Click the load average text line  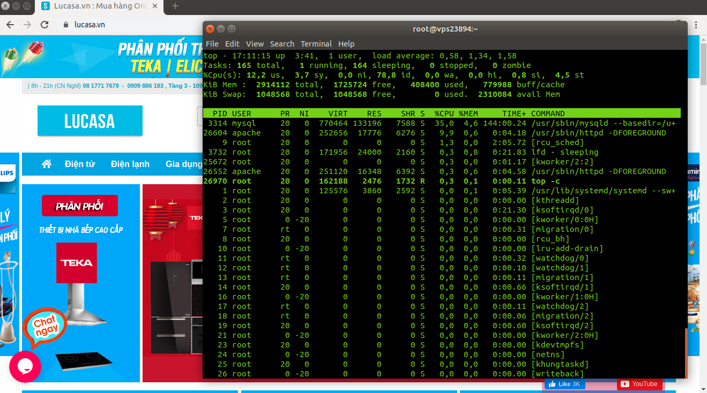pos(444,56)
